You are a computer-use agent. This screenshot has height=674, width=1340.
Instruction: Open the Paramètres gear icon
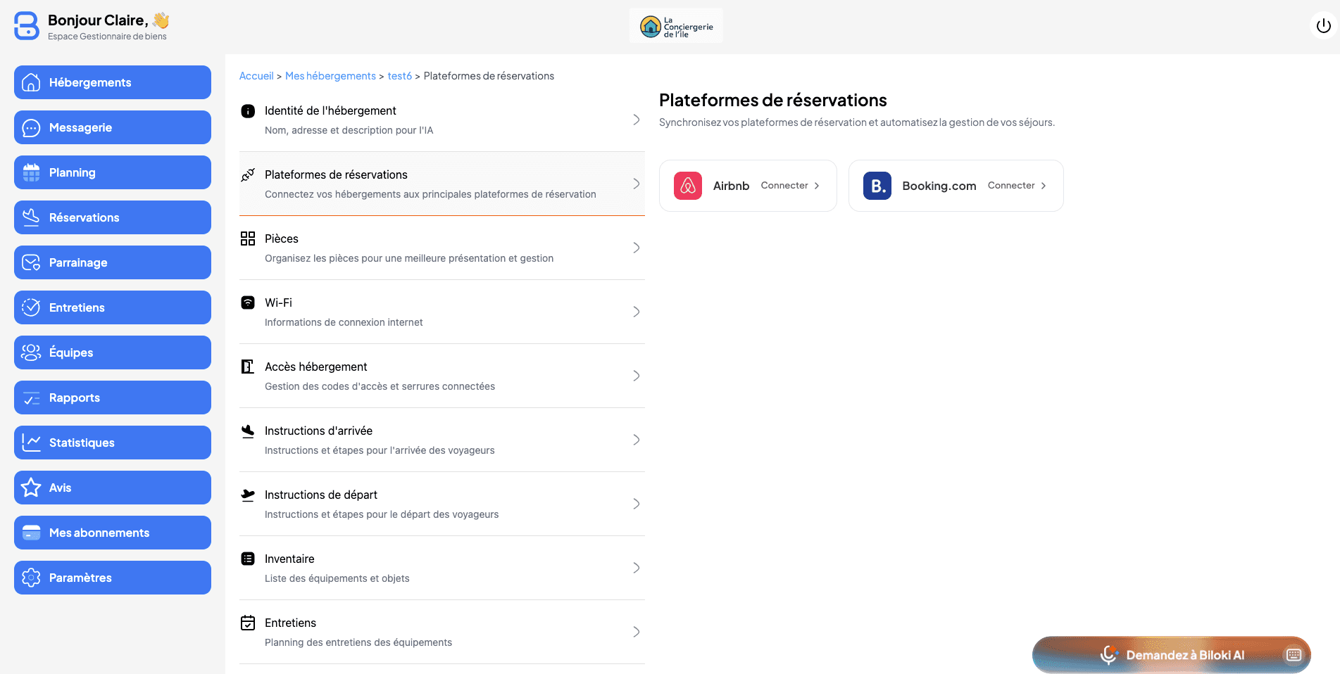click(31, 578)
